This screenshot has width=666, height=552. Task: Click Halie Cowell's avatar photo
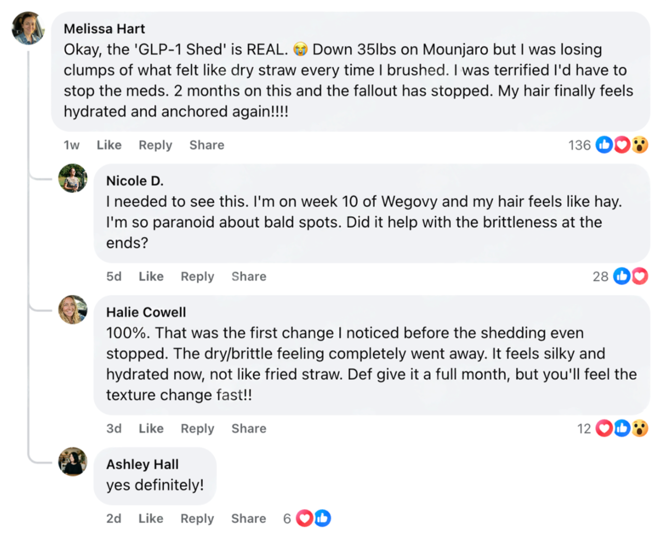[x=72, y=310]
